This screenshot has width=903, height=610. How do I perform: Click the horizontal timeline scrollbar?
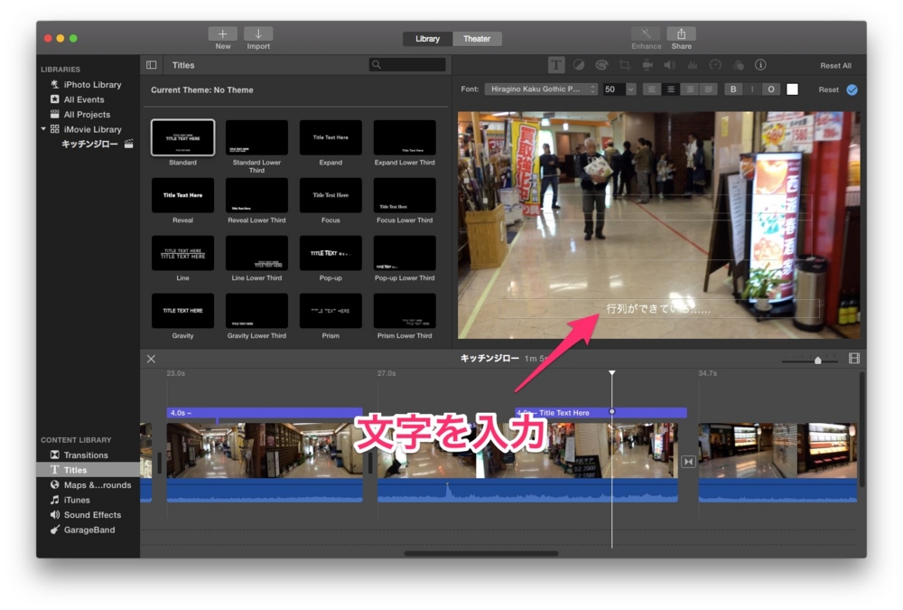tap(481, 553)
